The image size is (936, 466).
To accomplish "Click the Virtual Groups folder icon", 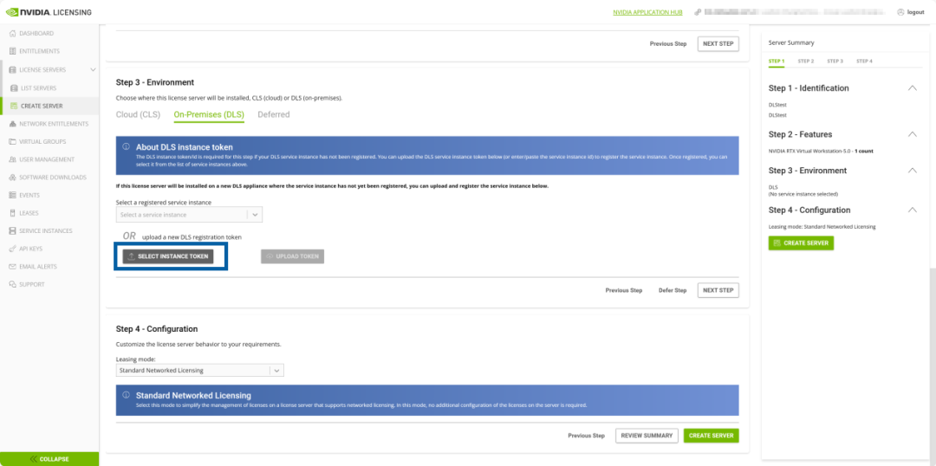I will (x=12, y=142).
